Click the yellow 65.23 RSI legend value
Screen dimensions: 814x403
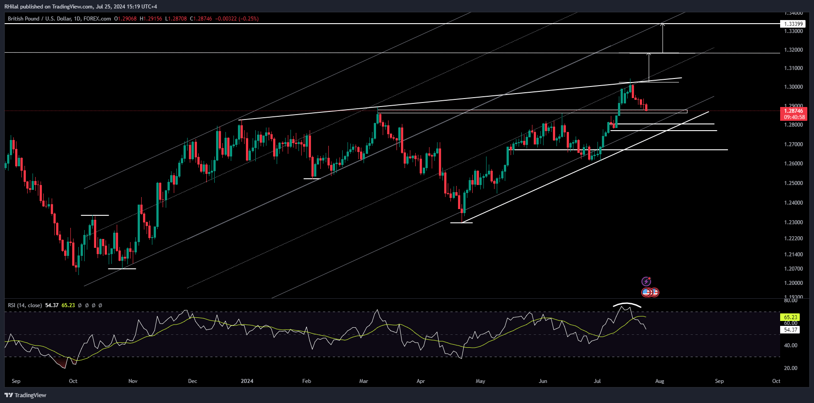tap(68, 305)
